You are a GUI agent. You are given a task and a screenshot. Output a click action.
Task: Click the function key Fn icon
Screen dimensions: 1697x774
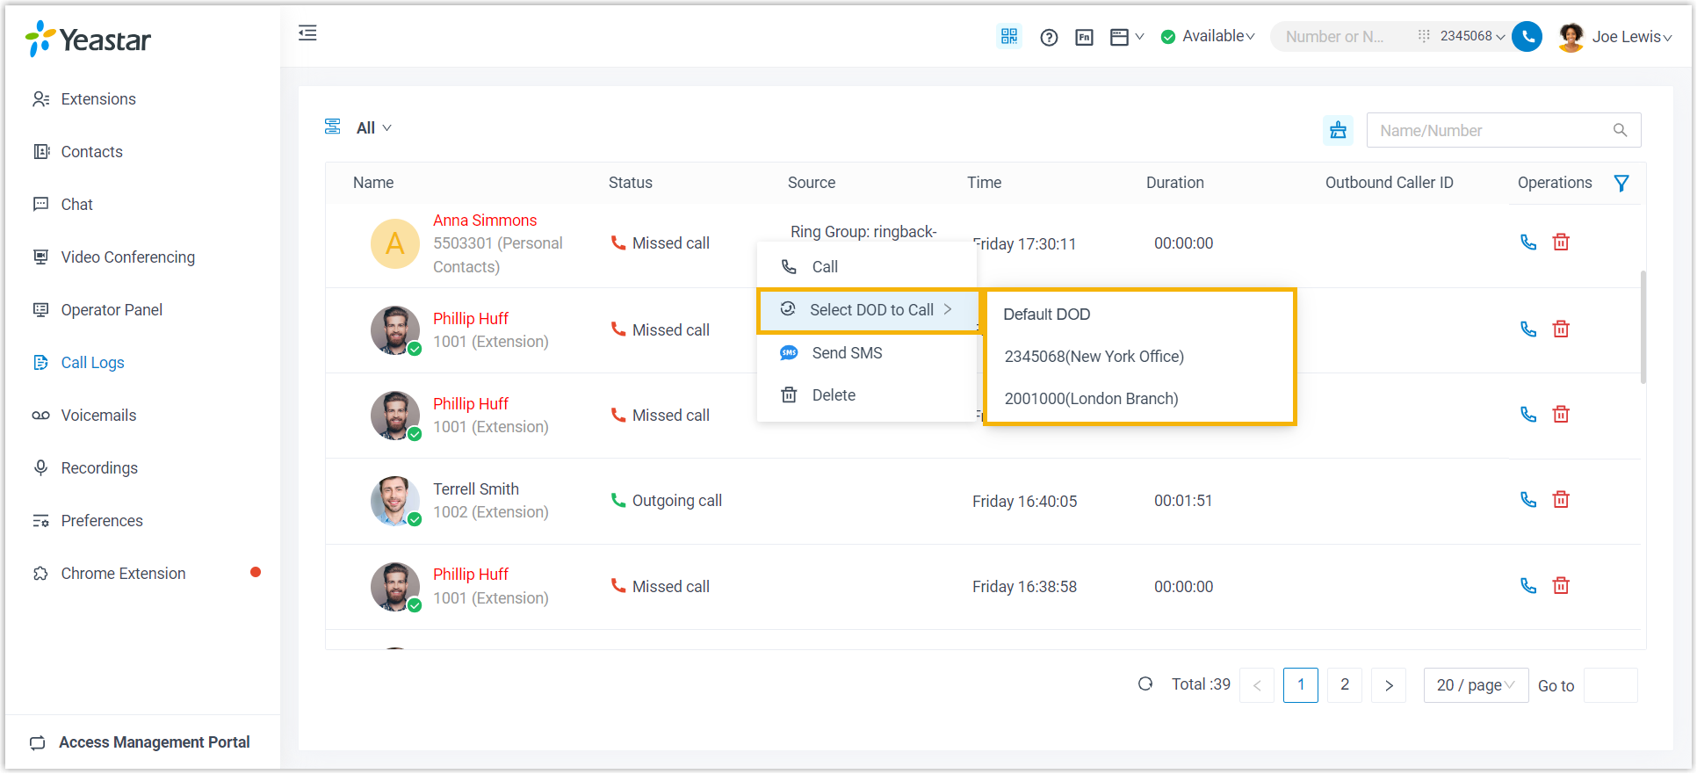click(1085, 37)
